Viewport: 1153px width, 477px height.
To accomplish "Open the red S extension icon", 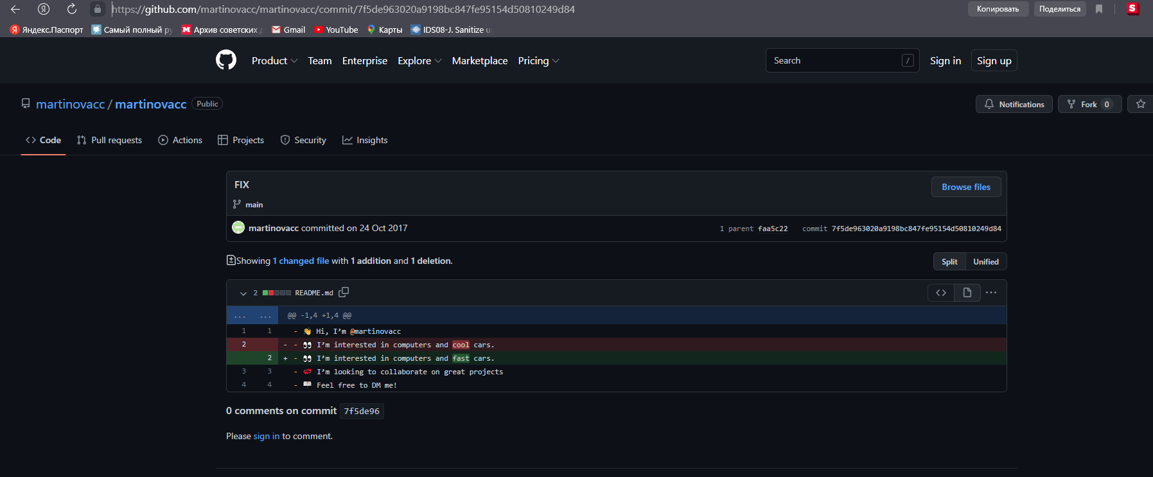I will pyautogui.click(x=1132, y=9).
